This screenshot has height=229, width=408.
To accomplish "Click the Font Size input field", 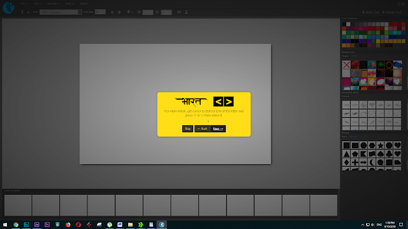I will pos(100,11).
